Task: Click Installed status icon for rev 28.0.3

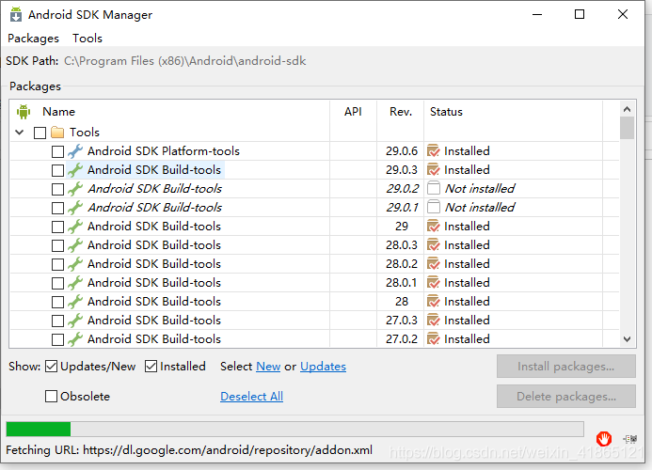Action: [434, 245]
